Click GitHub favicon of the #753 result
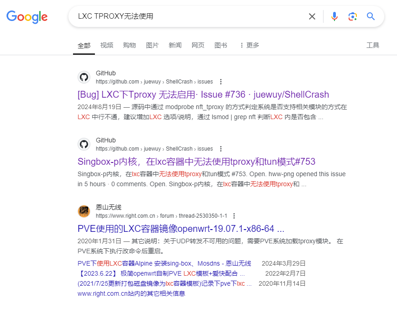 (84, 144)
